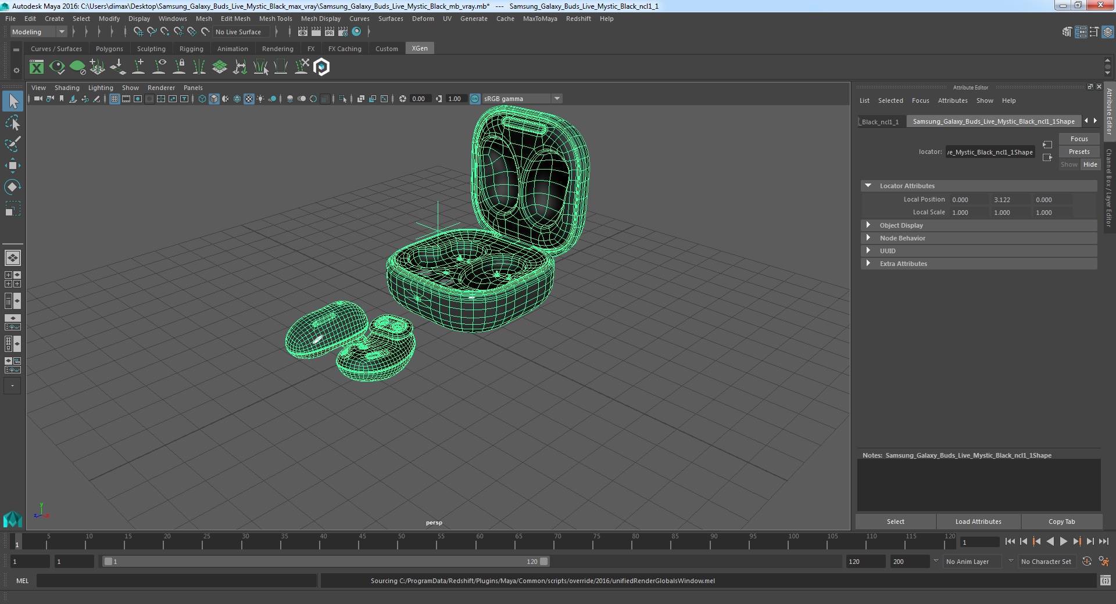Activate the Move tool
This screenshot has height=604, width=1116.
coord(13,166)
